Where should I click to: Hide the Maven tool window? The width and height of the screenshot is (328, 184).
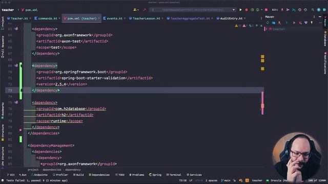tap(320, 17)
